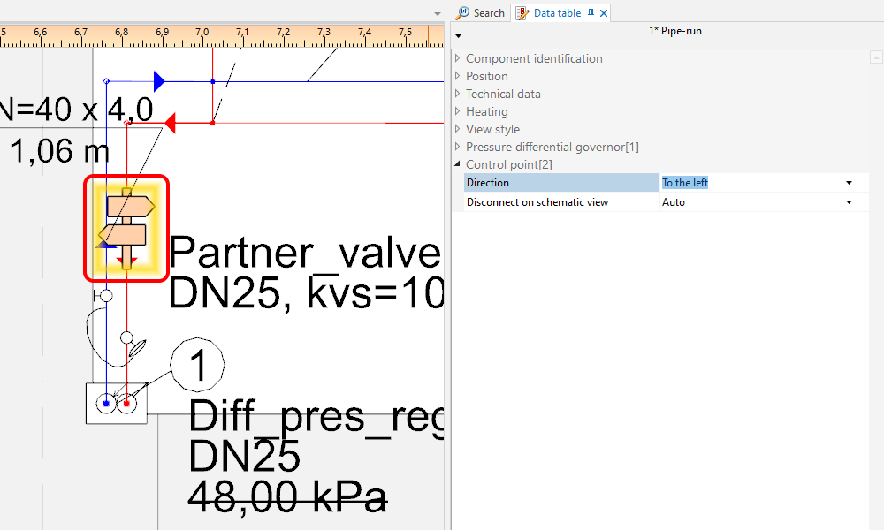Click the pin icon on Data table tab
This screenshot has width=884, height=530.
tap(591, 13)
